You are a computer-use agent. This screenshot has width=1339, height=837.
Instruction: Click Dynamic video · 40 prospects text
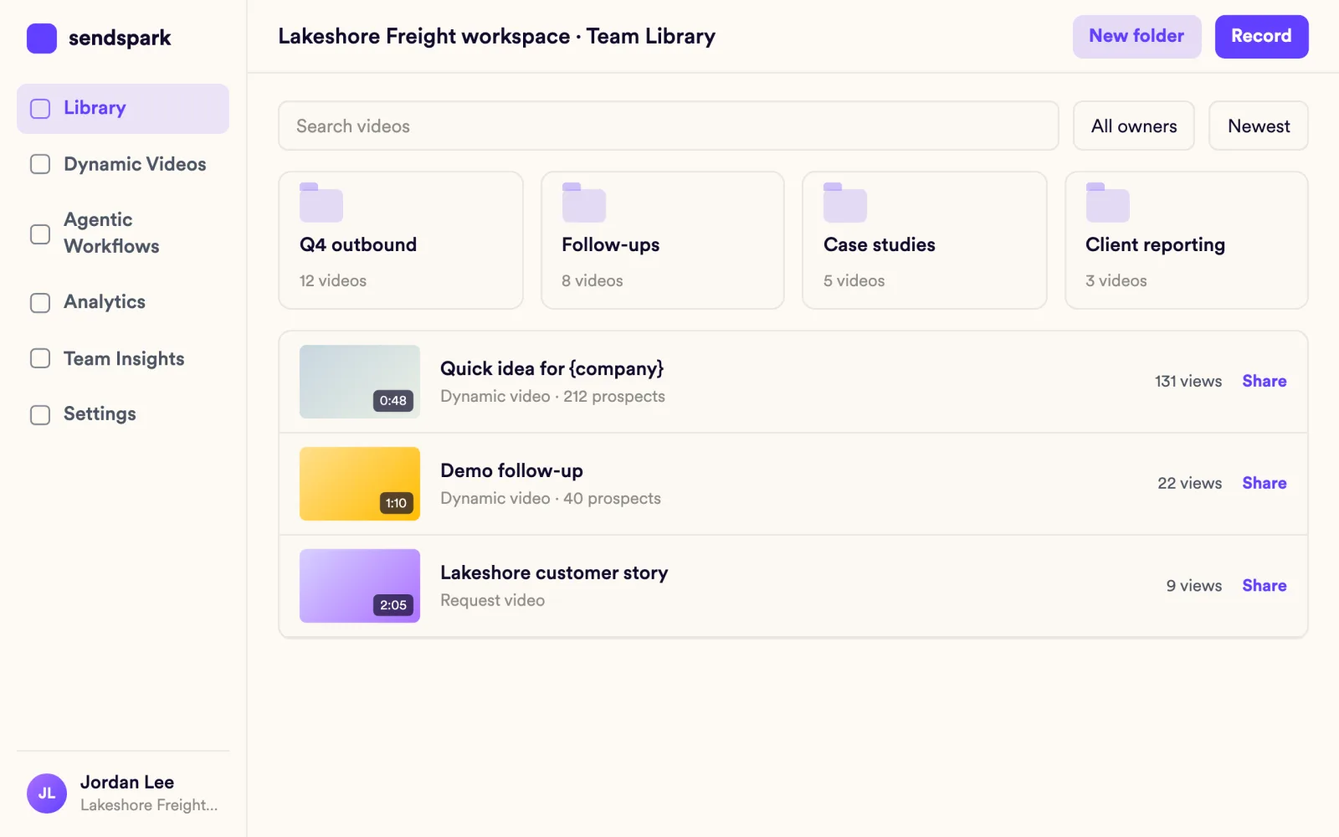pyautogui.click(x=551, y=499)
